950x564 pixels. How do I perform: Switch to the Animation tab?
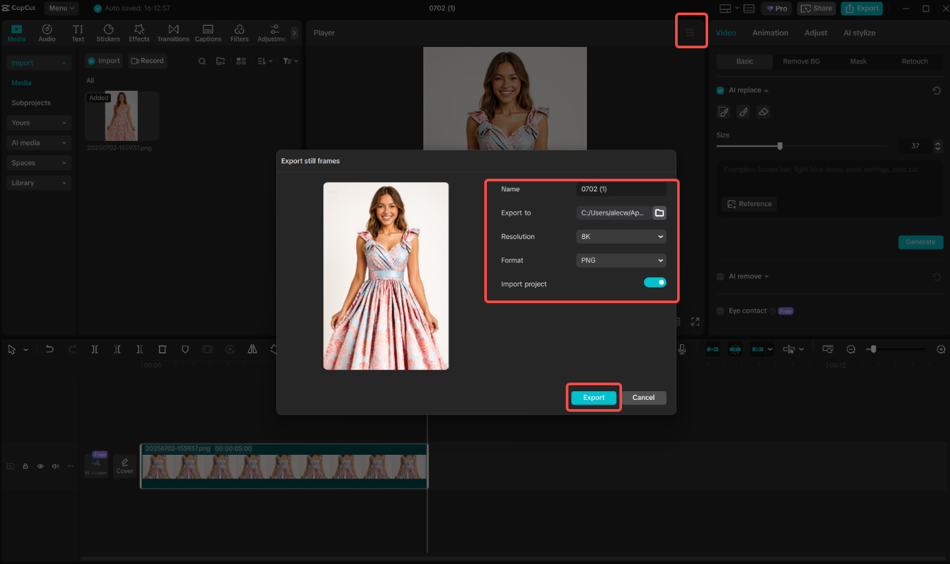point(770,33)
